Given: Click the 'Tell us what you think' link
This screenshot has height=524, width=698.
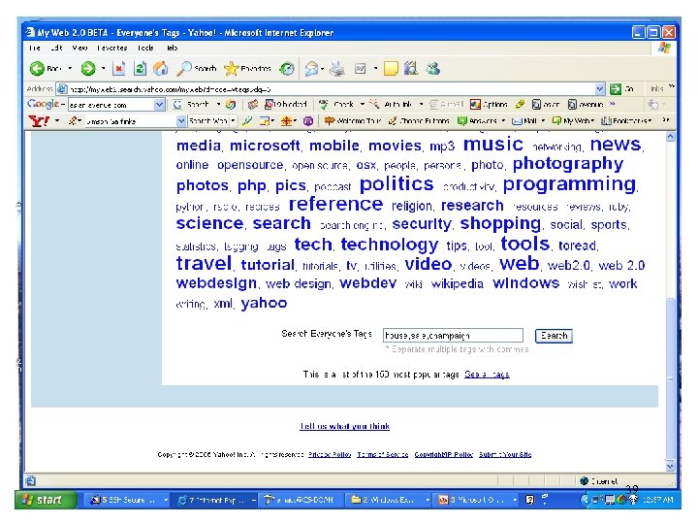Looking at the screenshot, I should point(345,426).
